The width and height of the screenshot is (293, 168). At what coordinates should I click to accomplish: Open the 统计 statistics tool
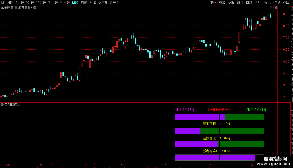(x=240, y=2)
